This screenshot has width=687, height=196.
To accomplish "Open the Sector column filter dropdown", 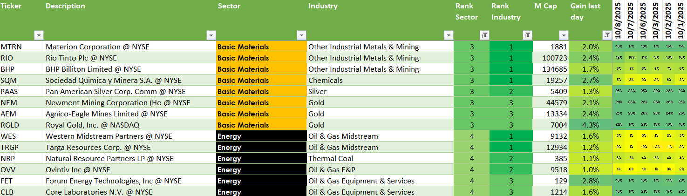I will click(x=301, y=35).
